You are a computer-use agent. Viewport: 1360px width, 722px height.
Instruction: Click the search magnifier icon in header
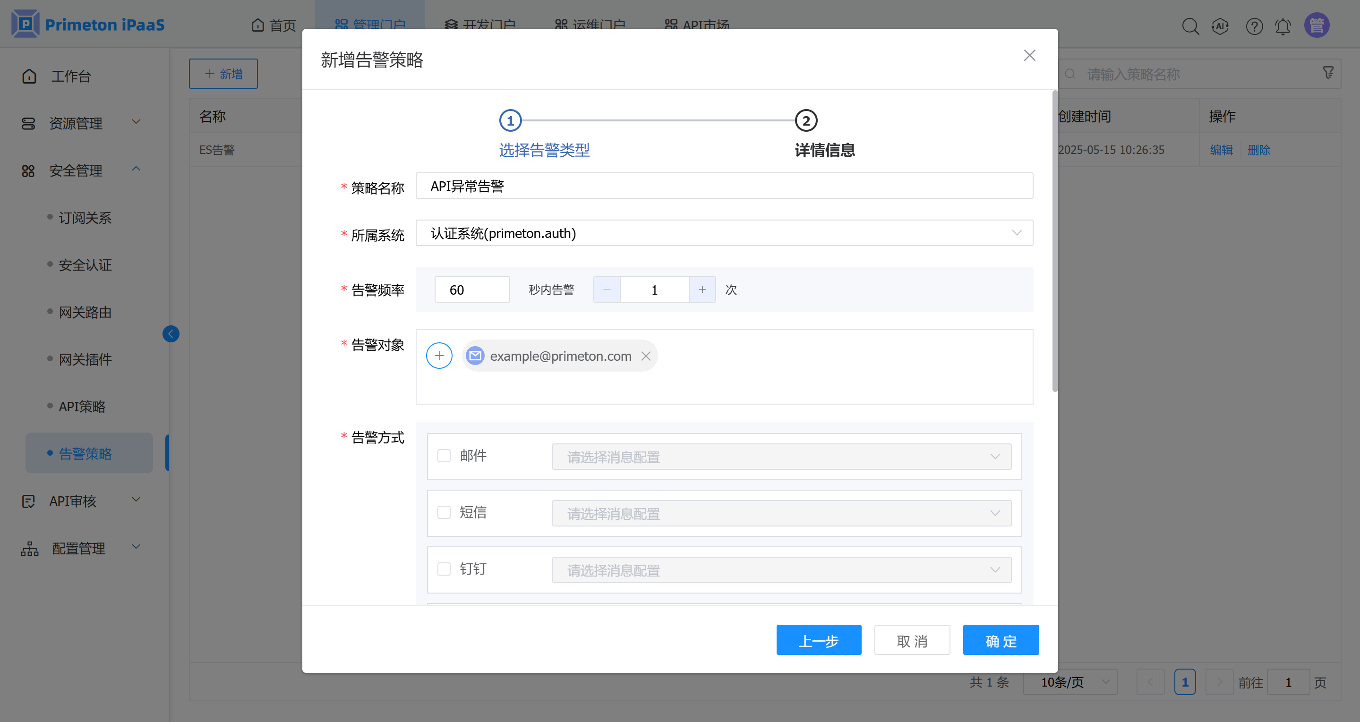1190,26
